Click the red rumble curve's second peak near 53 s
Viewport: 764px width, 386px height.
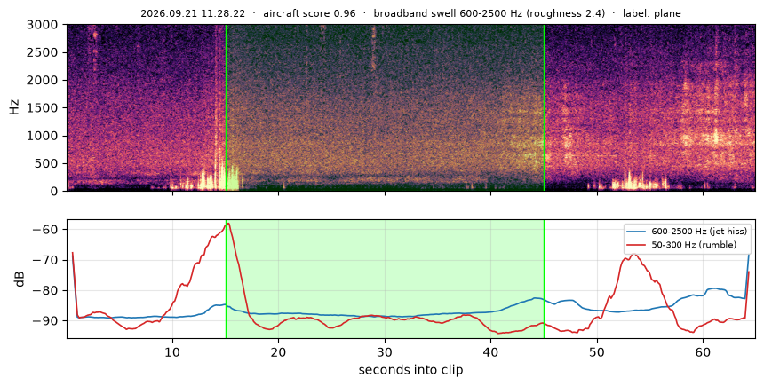633,255
